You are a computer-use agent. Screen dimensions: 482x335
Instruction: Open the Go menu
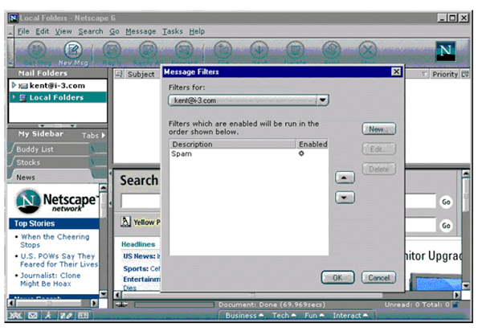pos(114,31)
